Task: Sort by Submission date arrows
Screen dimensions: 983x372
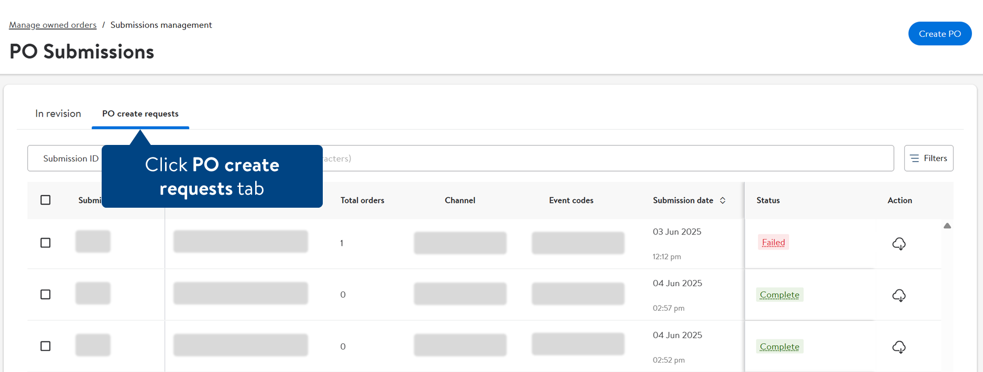Action: click(x=723, y=200)
